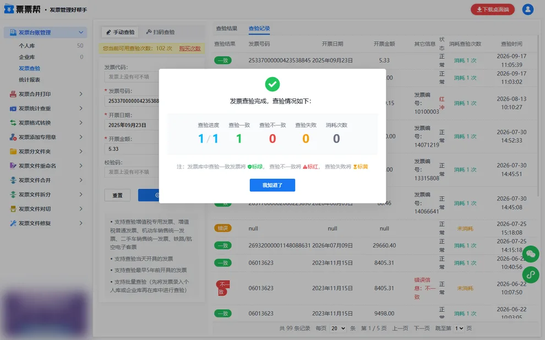Click the download icon in 下载桌面端
The height and width of the screenshot is (340, 545).
pyautogui.click(x=479, y=9)
